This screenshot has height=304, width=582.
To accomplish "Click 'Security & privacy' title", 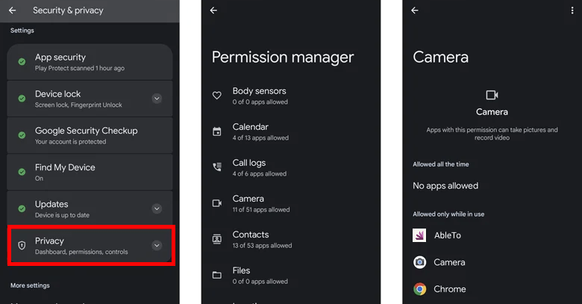I will (x=68, y=10).
